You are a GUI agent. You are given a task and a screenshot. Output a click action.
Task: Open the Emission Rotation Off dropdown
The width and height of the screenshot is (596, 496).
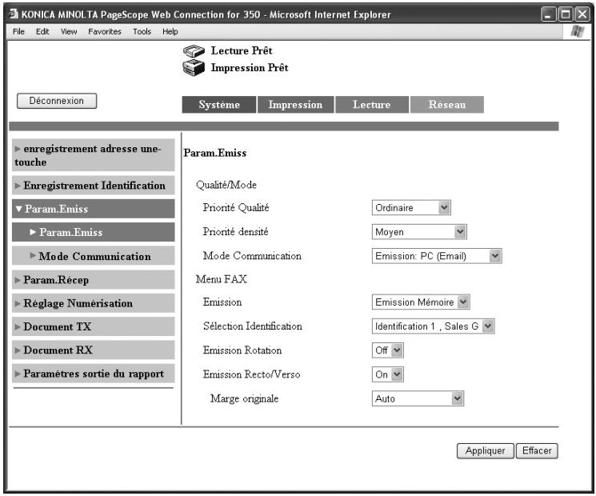(x=387, y=350)
